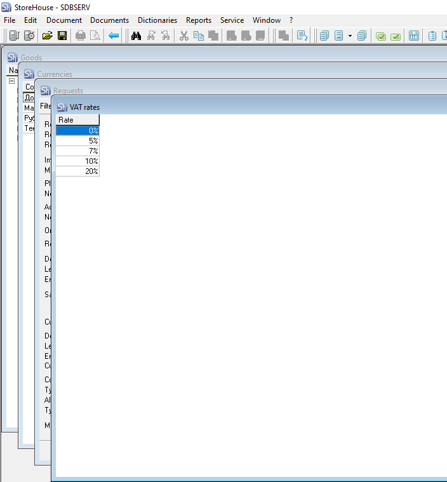Click the Print Preview icon
The width and height of the screenshot is (447, 482).
point(95,36)
